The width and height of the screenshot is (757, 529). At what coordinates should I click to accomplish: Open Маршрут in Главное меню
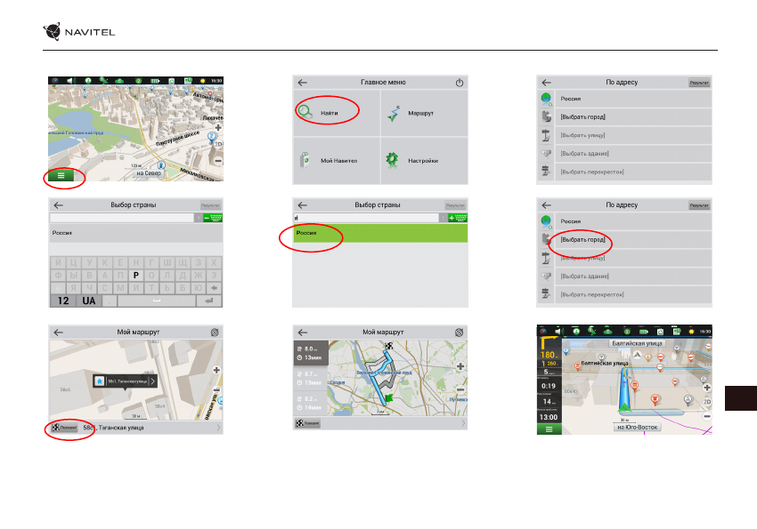[x=424, y=112]
